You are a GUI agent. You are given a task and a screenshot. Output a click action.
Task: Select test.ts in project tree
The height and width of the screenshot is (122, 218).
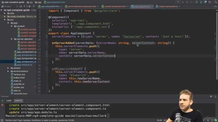[16, 90]
